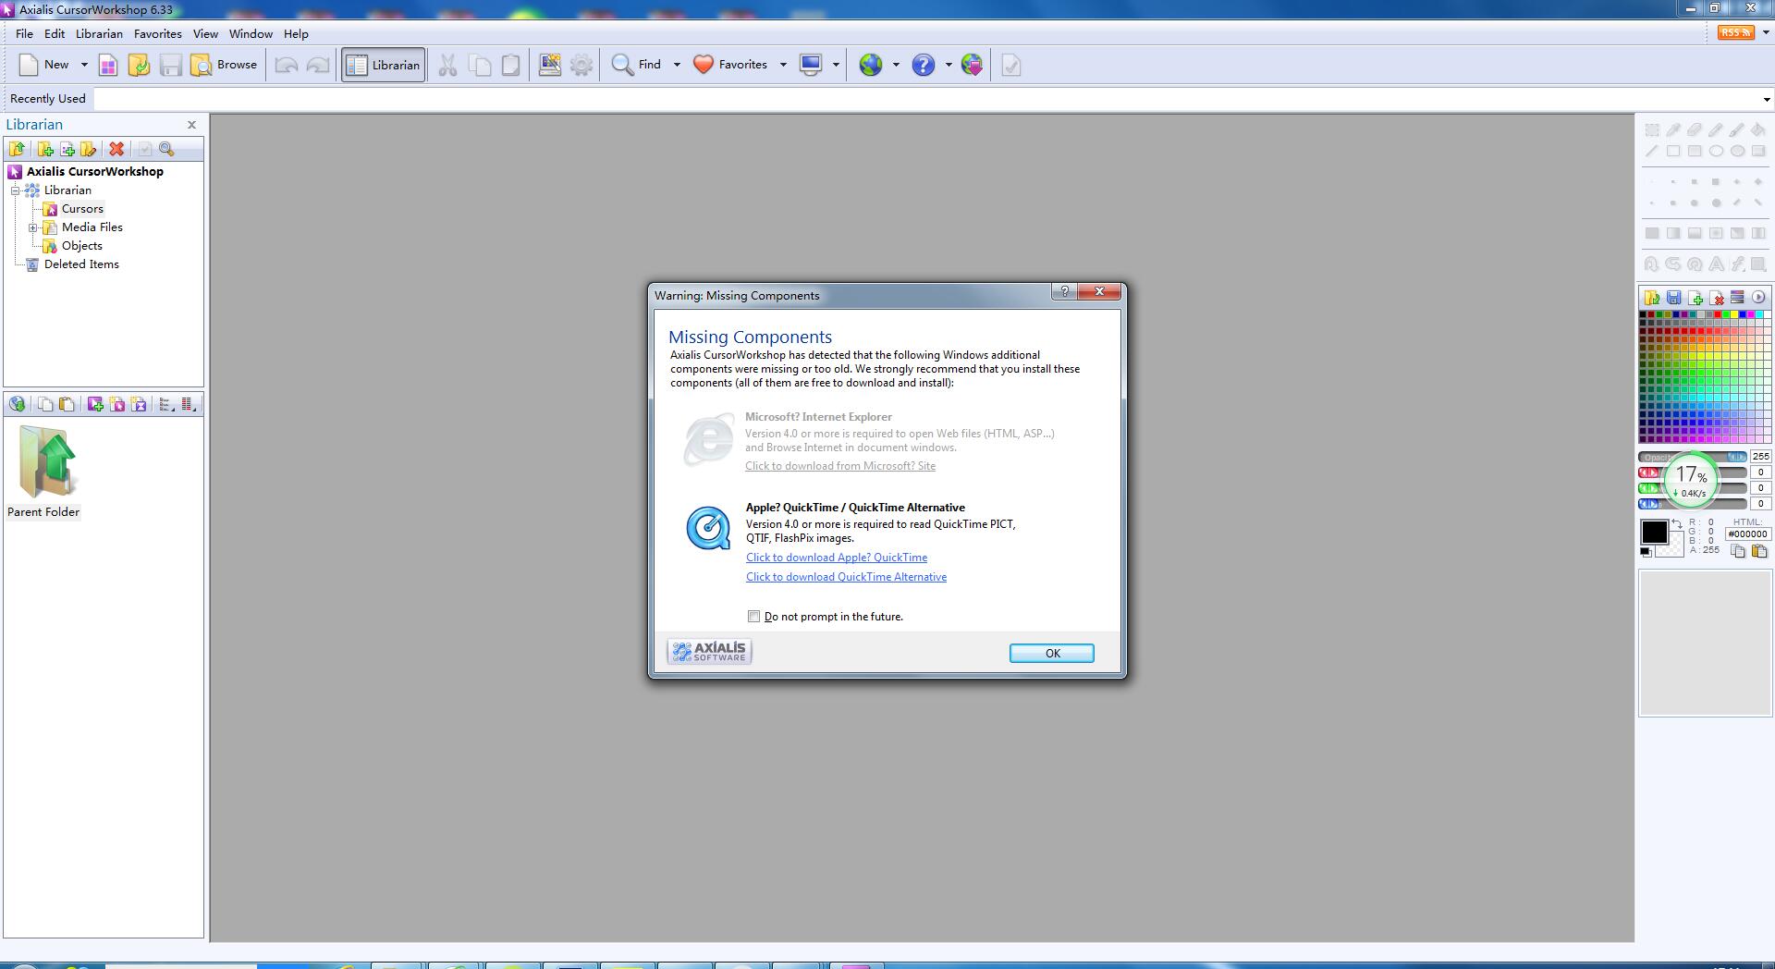This screenshot has height=969, width=1775.
Task: Open the New button dropdown arrow
Action: click(x=84, y=65)
